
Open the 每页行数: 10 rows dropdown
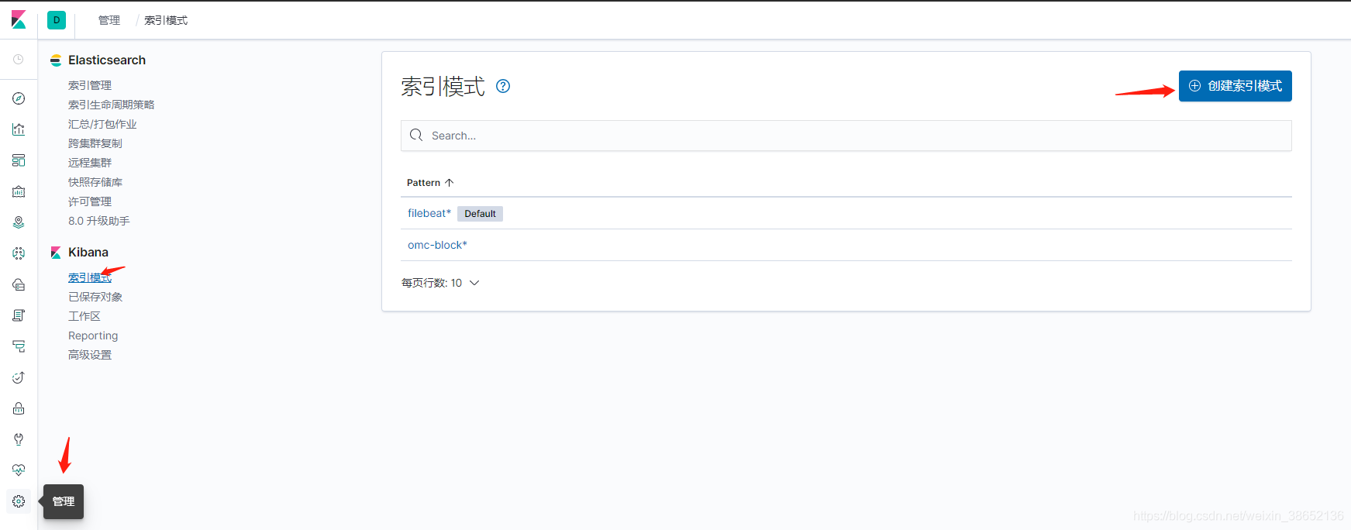440,283
